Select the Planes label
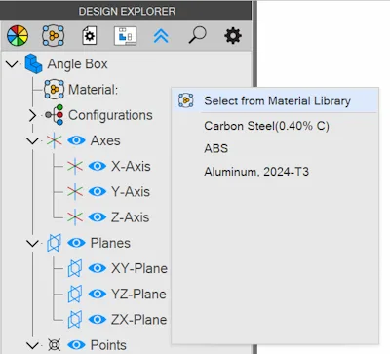 pos(110,243)
